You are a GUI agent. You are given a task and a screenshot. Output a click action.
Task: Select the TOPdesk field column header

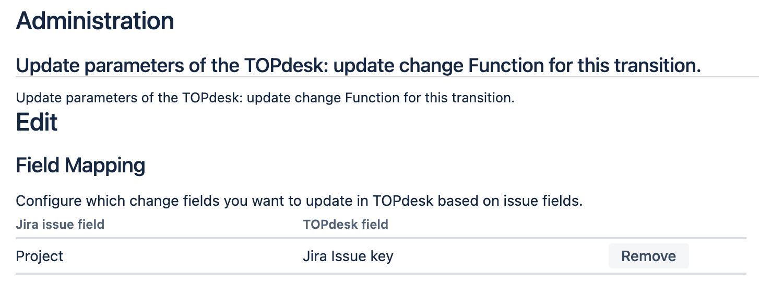(x=345, y=225)
